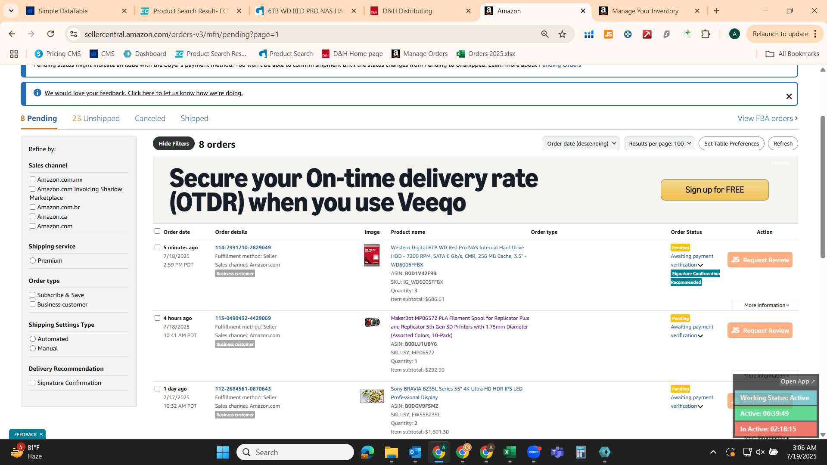The height and width of the screenshot is (465, 827).
Task: Switch to the Simple DataTable browser tab
Action: pyautogui.click(x=76, y=11)
